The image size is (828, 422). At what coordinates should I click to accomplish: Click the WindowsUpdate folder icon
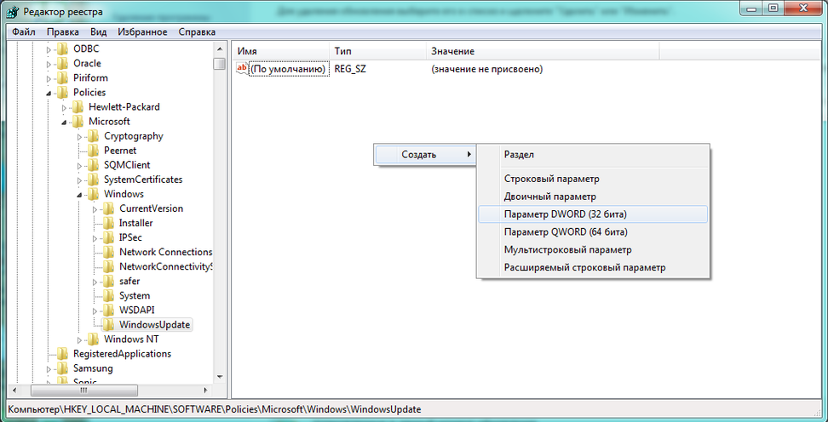point(109,324)
